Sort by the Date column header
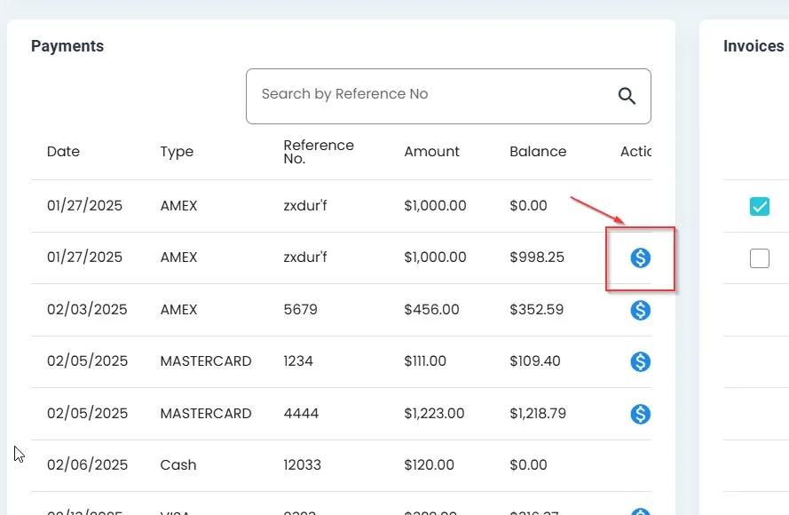 (63, 152)
